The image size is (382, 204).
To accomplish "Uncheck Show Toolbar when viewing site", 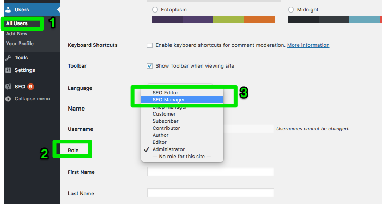I will click(149, 66).
